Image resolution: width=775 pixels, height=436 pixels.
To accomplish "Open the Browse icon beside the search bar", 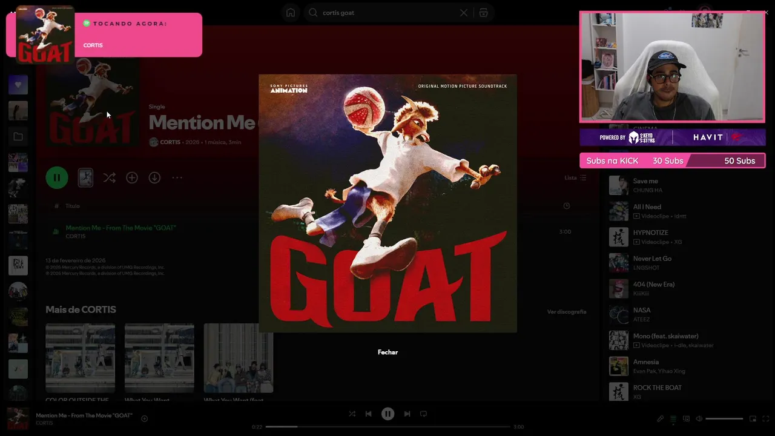I will 483,13.
